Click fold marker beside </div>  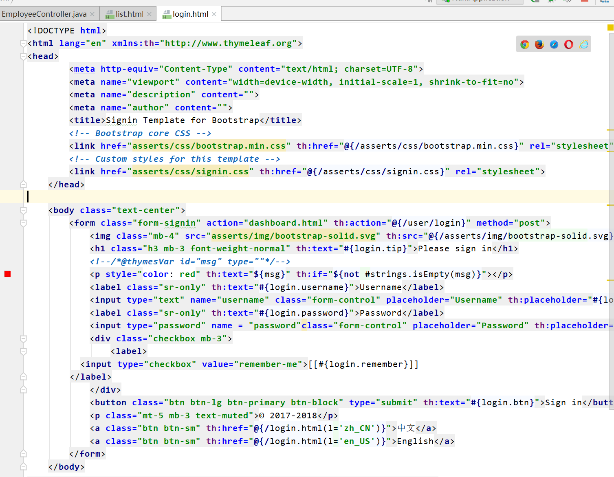[x=24, y=390]
